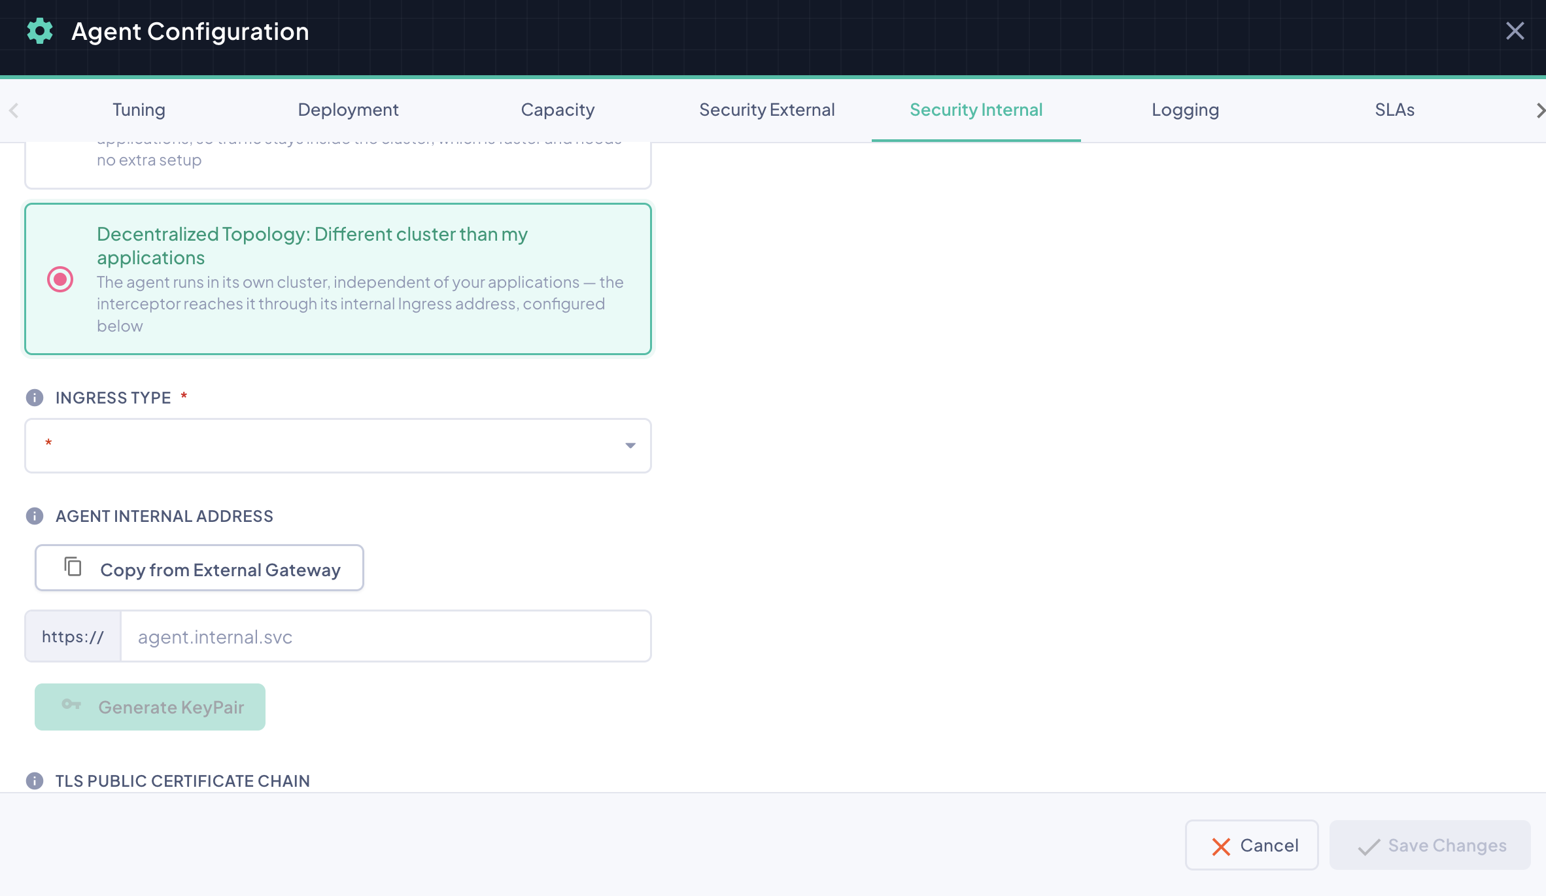Cancel the configuration changes
Screen dimensions: 1546x896
[x=1252, y=845]
